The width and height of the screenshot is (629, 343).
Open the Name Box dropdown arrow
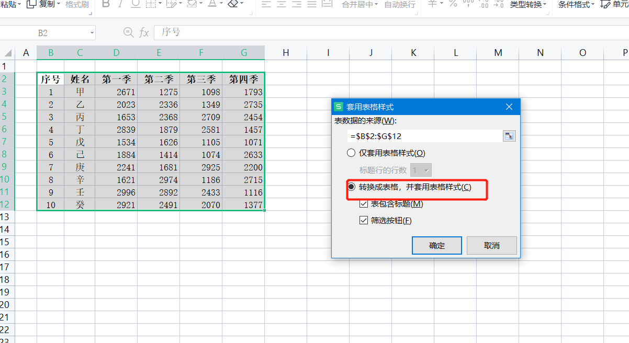coord(92,33)
